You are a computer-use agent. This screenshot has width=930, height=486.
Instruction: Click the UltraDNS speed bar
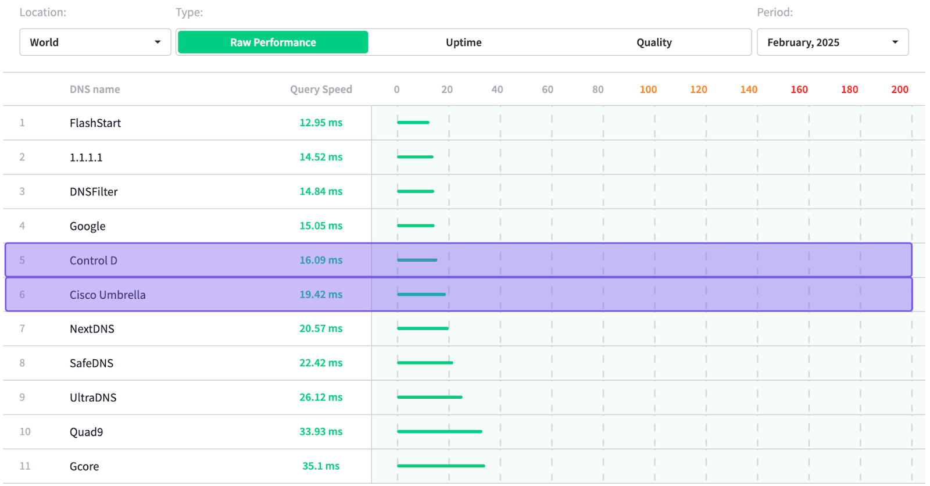[430, 397]
